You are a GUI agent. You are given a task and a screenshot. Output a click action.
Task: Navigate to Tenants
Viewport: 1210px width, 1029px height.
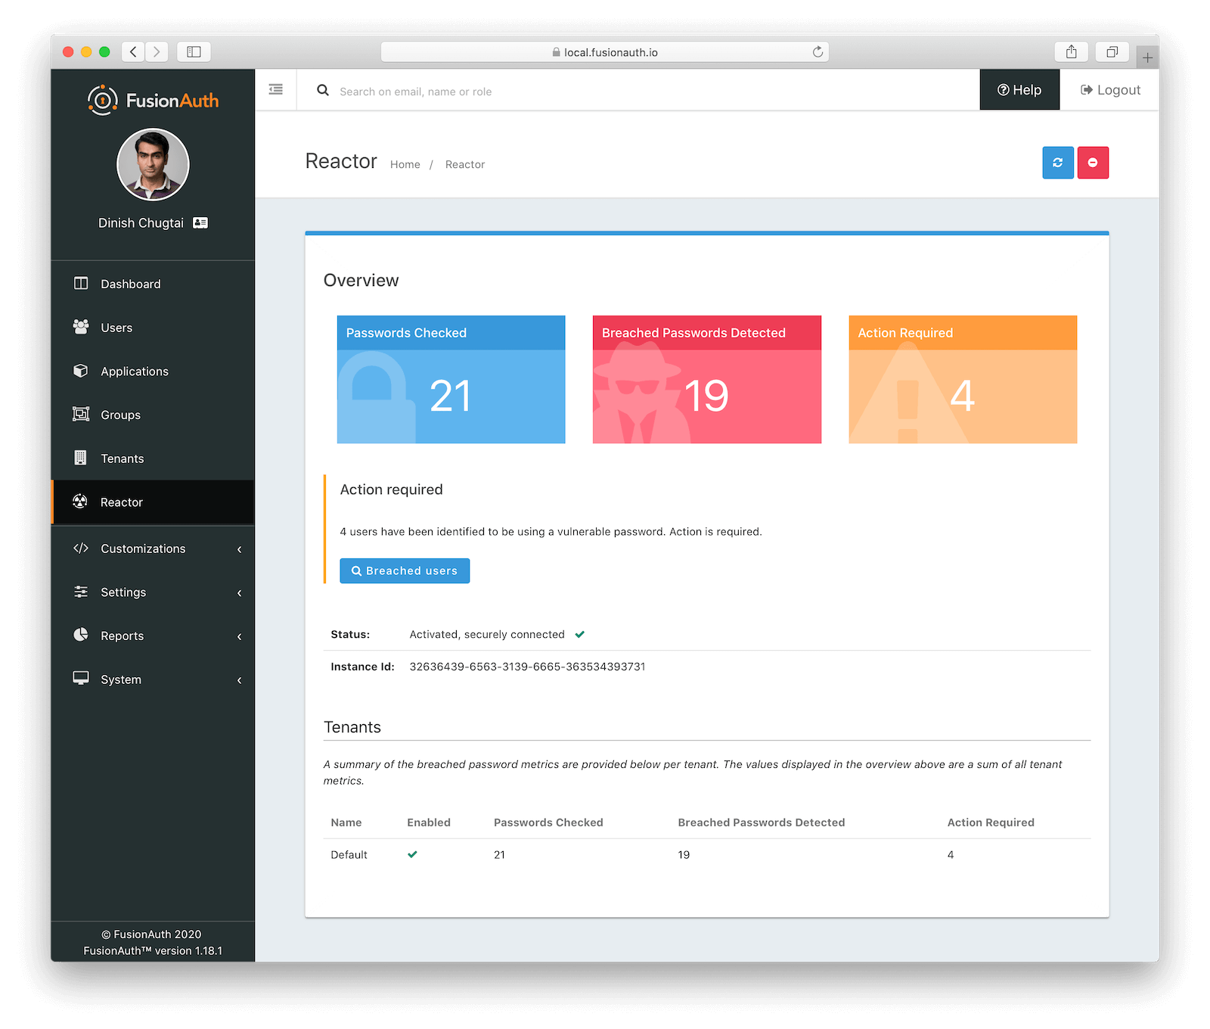coord(153,459)
